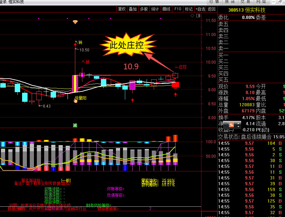Screen dimensions: 285x217
Task: Click the pointing hand icon near 倍量阳
Action: 76,100
